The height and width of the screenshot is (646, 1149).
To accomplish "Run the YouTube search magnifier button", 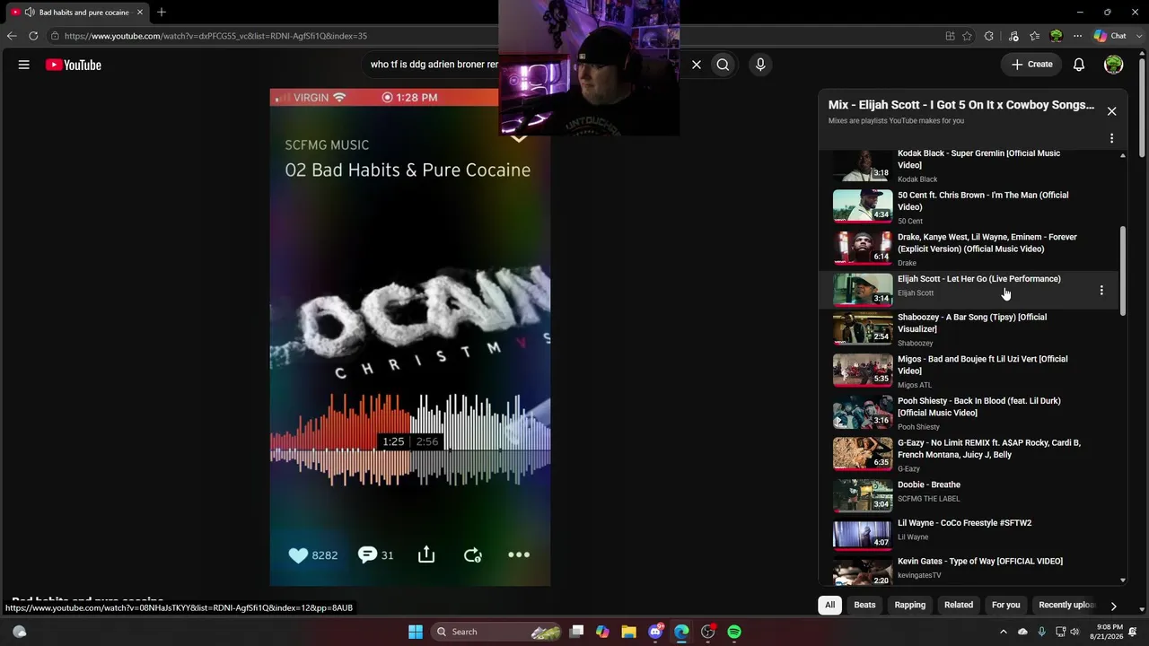I will 723,65.
